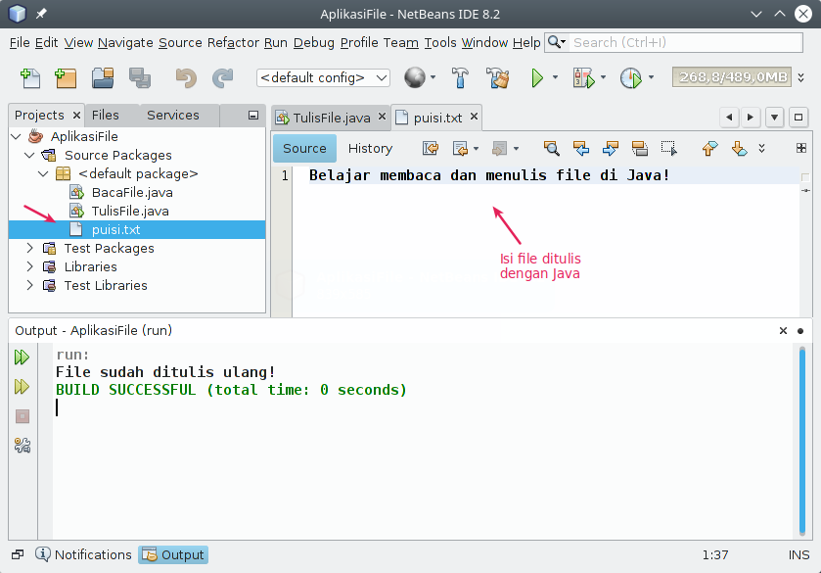Viewport: 821px width, 573px height.
Task: Select puisi.txt in the Projects tree
Action: [114, 229]
